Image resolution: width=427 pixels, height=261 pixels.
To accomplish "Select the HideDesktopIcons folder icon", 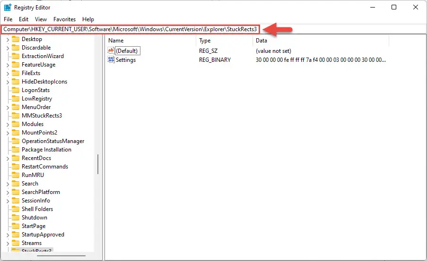I will point(16,82).
